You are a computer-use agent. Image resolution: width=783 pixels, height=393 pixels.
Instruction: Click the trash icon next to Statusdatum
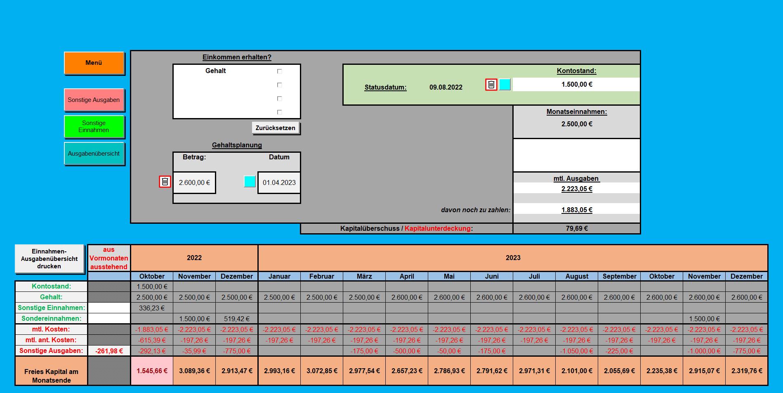pyautogui.click(x=491, y=85)
